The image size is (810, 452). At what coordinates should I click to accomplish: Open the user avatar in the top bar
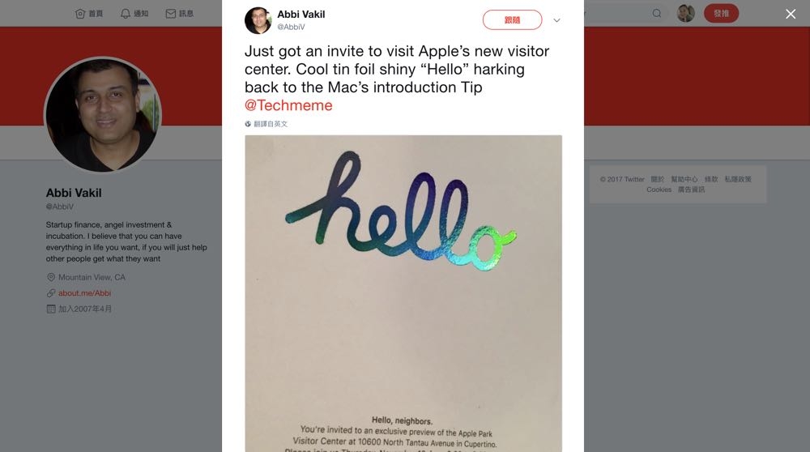tap(685, 14)
